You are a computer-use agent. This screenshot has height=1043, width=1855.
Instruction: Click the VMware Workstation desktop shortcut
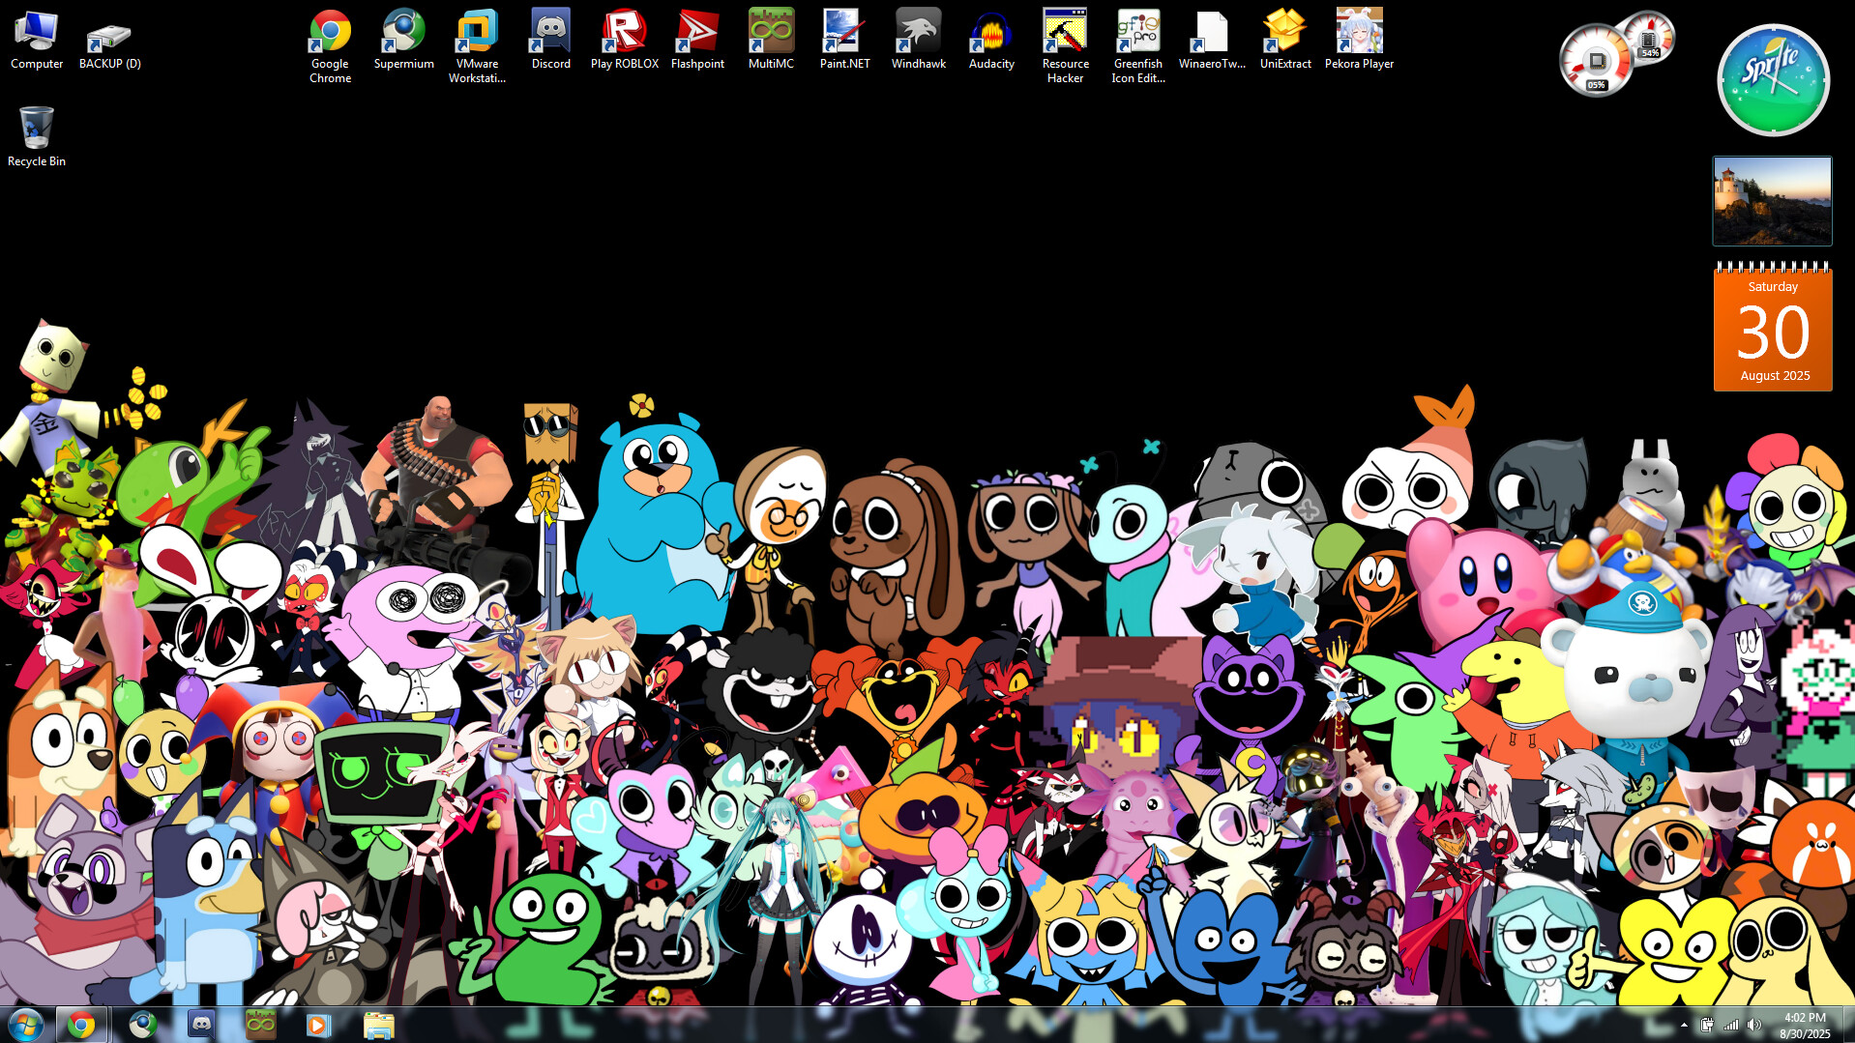click(x=477, y=34)
